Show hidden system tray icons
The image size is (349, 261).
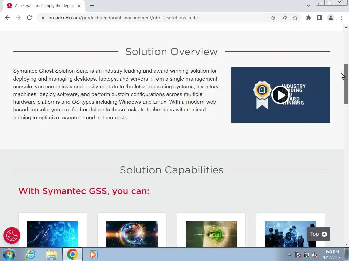coord(290,255)
